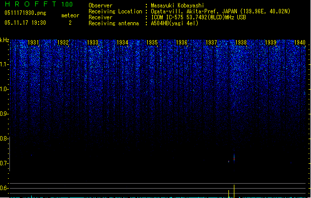
Task: Click the 1.1 kHz axis label
Action: [3, 64]
